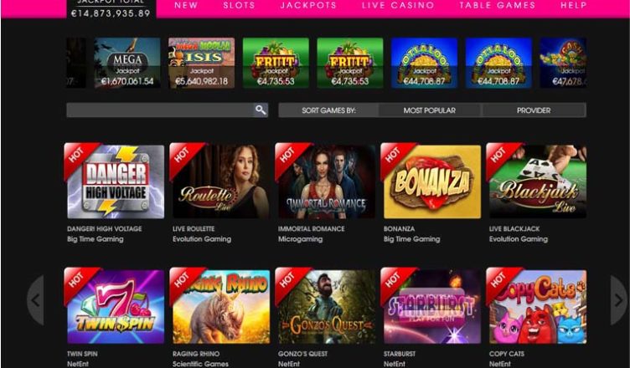This screenshot has width=630, height=368.
Task: Sort games by Provider
Action: (x=534, y=110)
